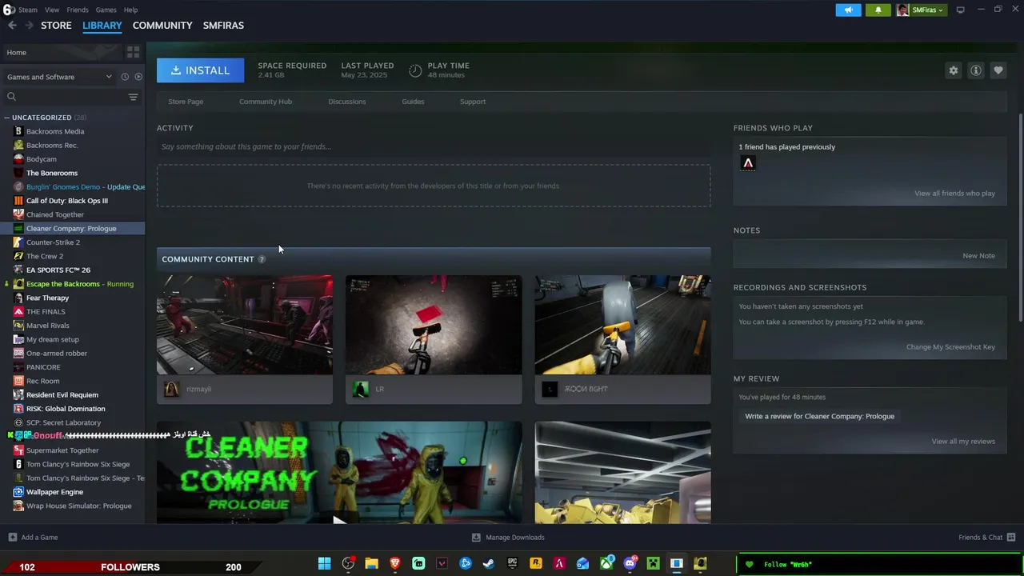This screenshot has height=576, width=1024.
Task: Open Valorant taskbar icon
Action: tap(442, 563)
